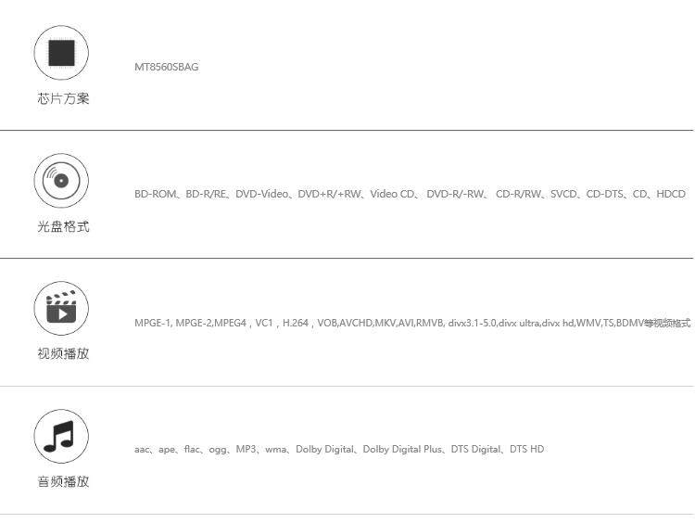Screen dimensions: 695x523
Task: Select the 音频播放 label
Action: 63,481
